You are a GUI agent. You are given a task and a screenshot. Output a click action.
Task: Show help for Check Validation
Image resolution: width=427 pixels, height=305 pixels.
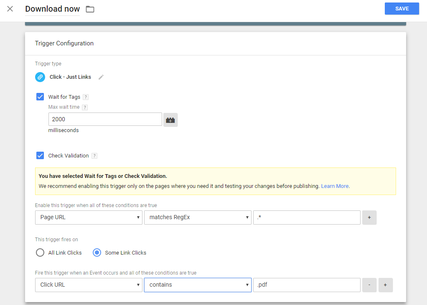point(94,156)
